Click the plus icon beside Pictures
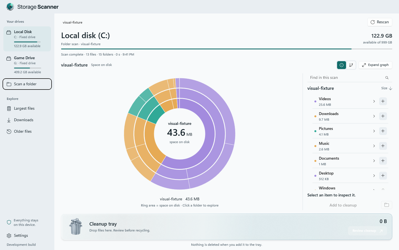The image size is (399, 250). coord(383,131)
